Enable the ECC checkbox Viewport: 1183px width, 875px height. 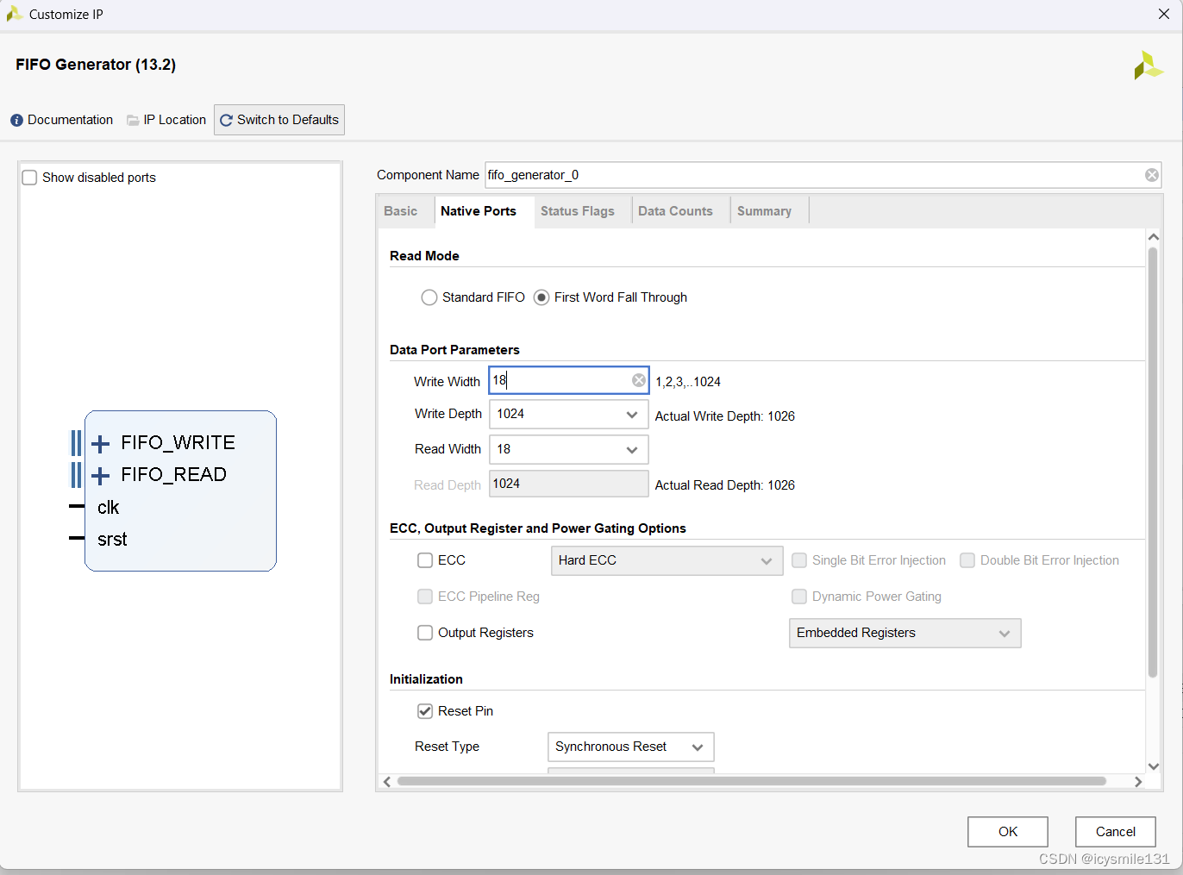[425, 560]
